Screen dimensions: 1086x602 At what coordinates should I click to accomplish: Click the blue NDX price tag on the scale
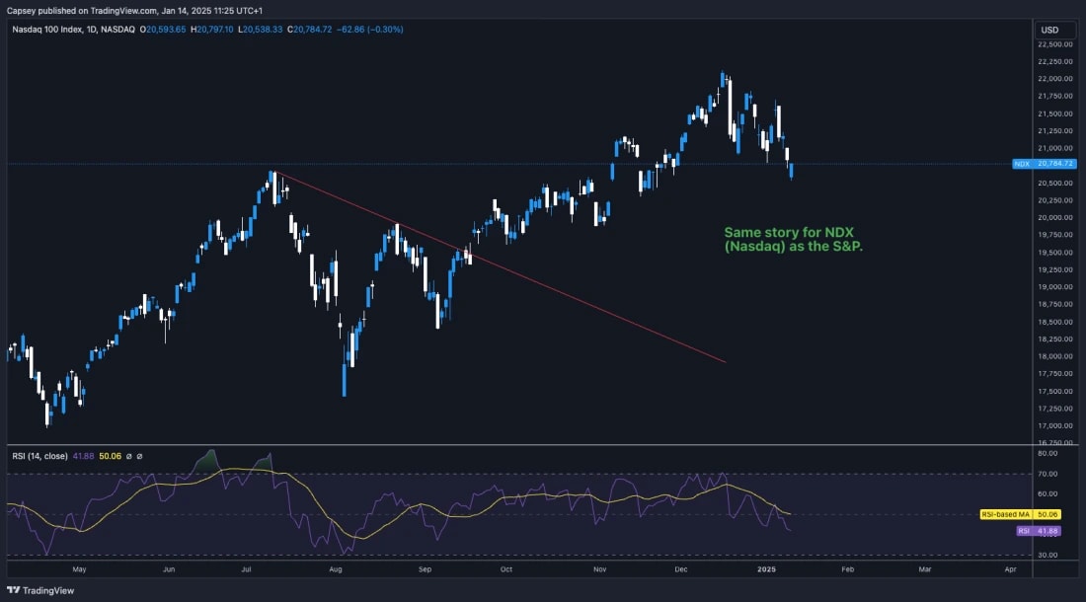coord(1045,164)
